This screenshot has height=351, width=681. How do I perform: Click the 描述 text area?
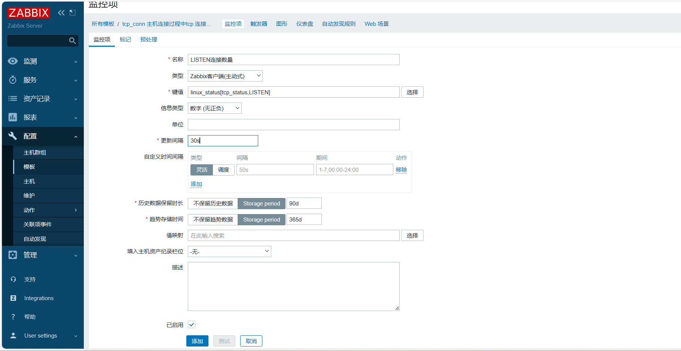(x=294, y=286)
